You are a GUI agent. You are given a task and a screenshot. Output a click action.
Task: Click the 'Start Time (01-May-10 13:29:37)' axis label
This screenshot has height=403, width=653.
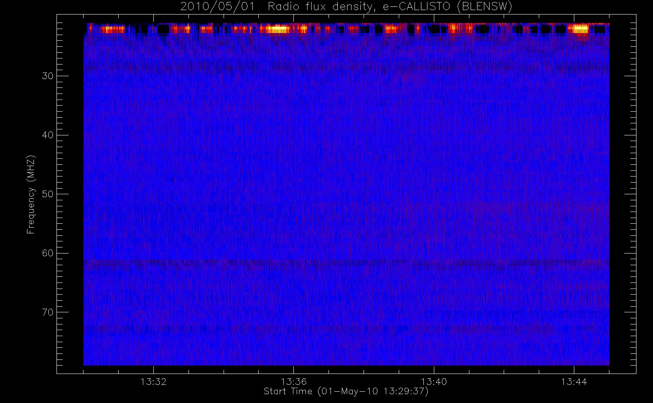tap(346, 391)
